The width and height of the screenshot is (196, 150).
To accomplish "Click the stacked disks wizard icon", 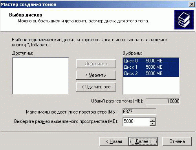I will [184, 20].
